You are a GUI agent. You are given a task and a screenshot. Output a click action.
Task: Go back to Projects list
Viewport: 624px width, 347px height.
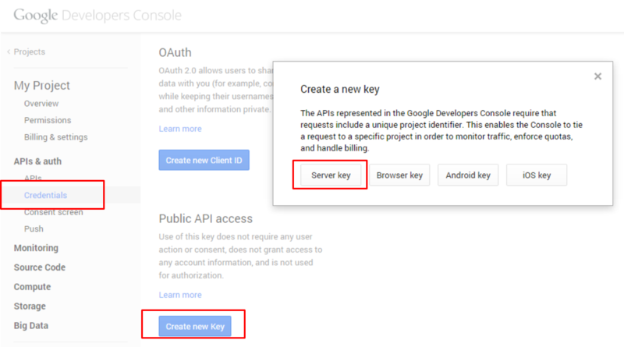click(27, 52)
